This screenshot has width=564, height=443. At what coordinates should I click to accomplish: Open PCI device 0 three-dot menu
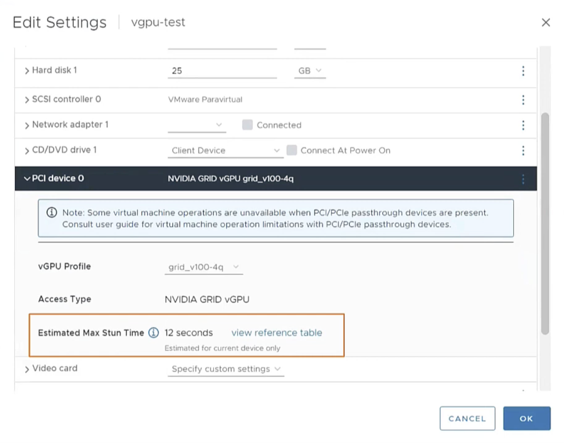click(x=523, y=179)
